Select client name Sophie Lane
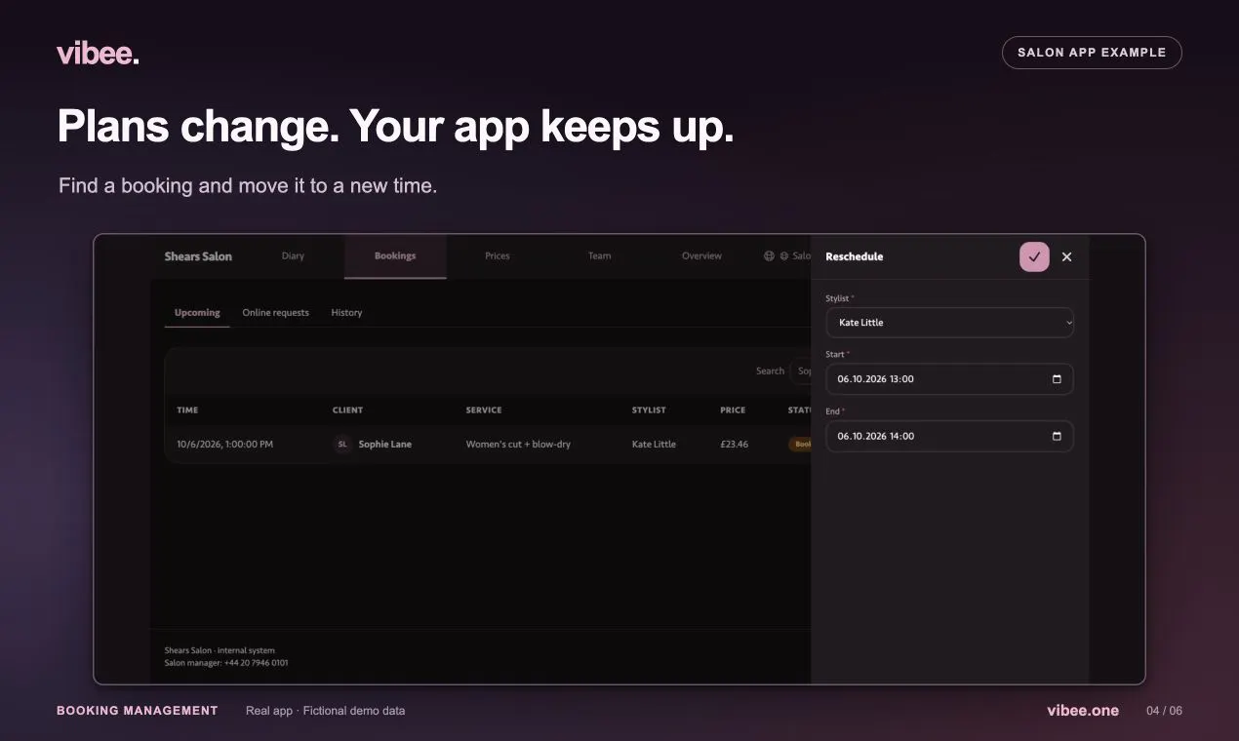Viewport: 1239px width, 741px height. tap(384, 445)
